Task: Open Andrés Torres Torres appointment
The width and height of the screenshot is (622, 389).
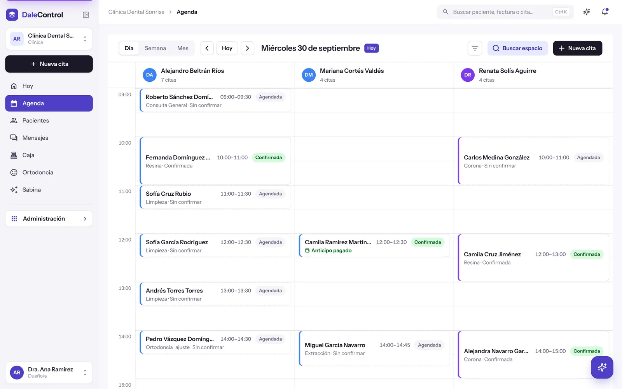Action: pos(215,294)
